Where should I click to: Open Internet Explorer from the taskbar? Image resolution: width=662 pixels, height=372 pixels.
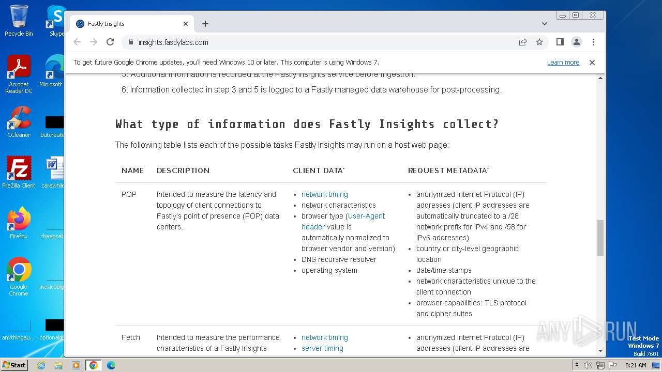[41, 365]
